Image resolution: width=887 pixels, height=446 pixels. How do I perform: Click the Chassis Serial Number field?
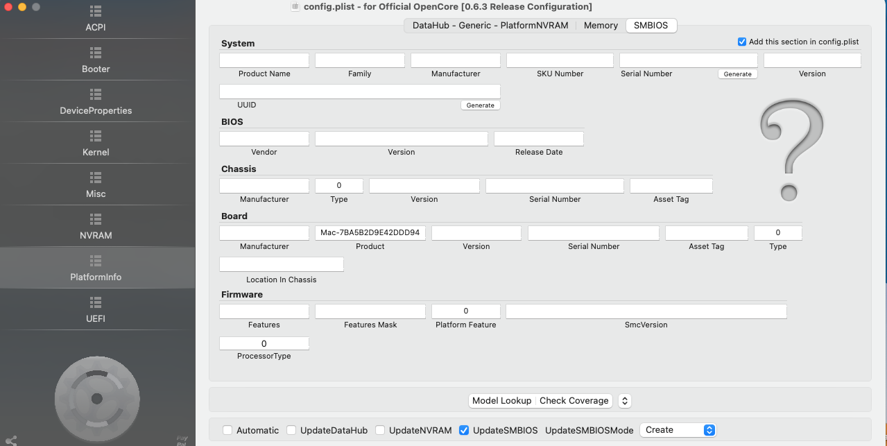555,186
